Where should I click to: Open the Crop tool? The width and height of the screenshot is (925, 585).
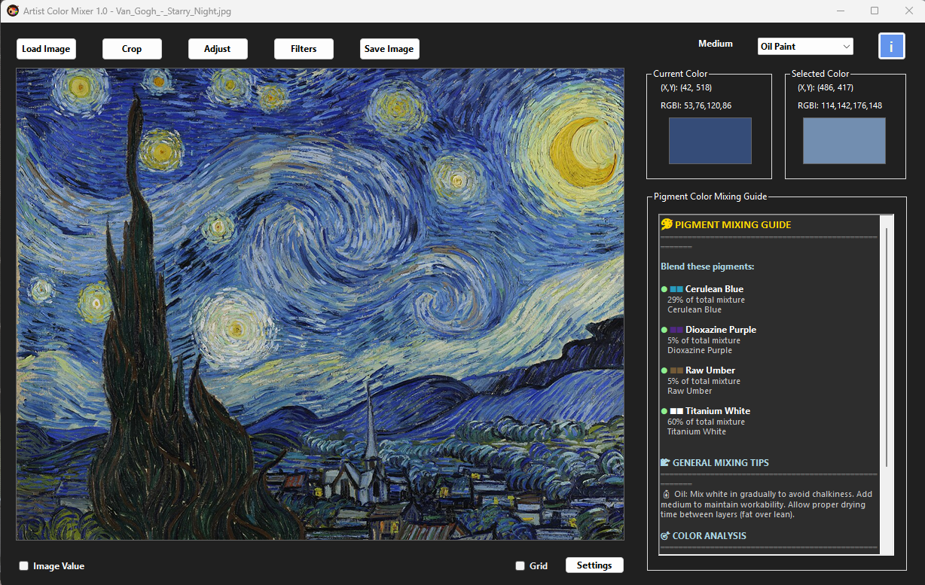pos(132,49)
